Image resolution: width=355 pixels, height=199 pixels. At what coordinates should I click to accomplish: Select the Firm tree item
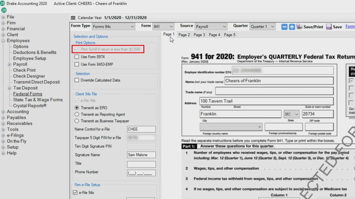[x=11, y=23]
